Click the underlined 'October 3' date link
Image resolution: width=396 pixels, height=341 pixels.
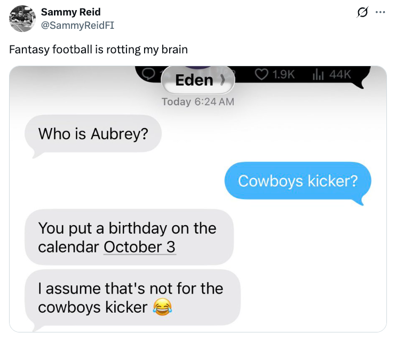[x=139, y=247]
